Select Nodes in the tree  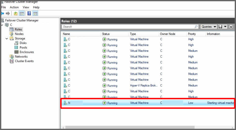click(19, 34)
